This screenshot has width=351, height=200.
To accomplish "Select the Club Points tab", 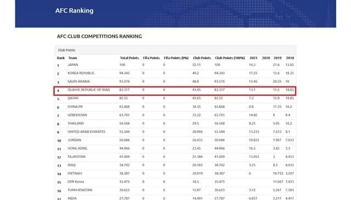I will pos(67,50).
